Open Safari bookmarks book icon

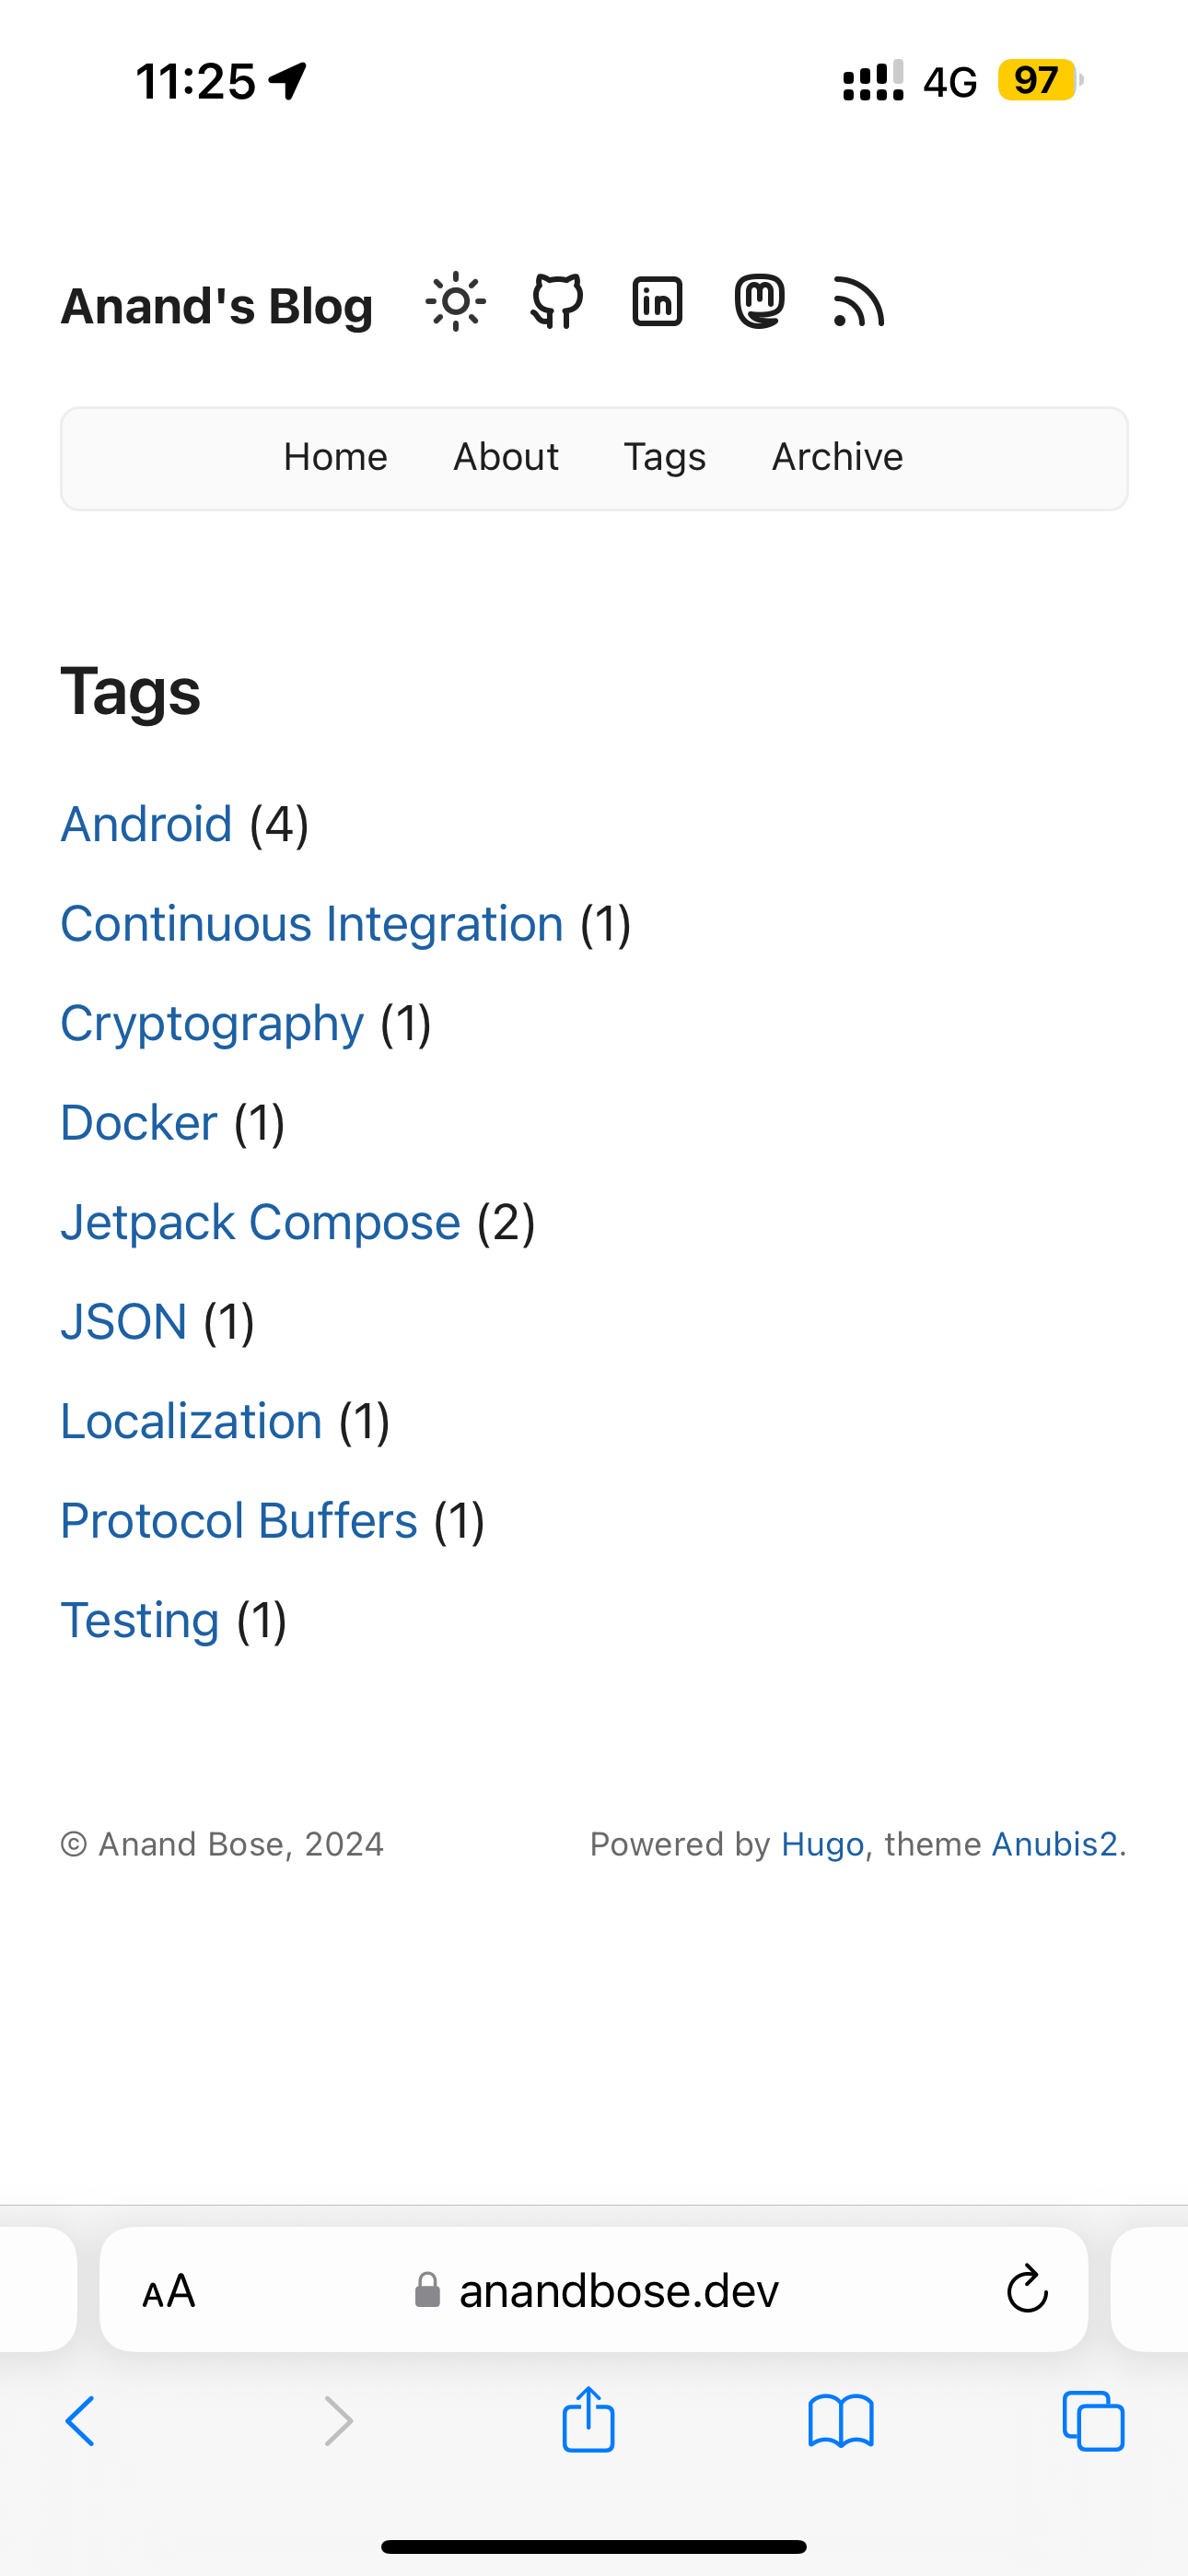click(x=841, y=2420)
